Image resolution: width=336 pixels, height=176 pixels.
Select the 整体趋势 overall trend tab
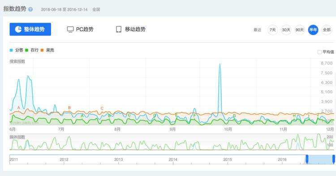(x=30, y=29)
